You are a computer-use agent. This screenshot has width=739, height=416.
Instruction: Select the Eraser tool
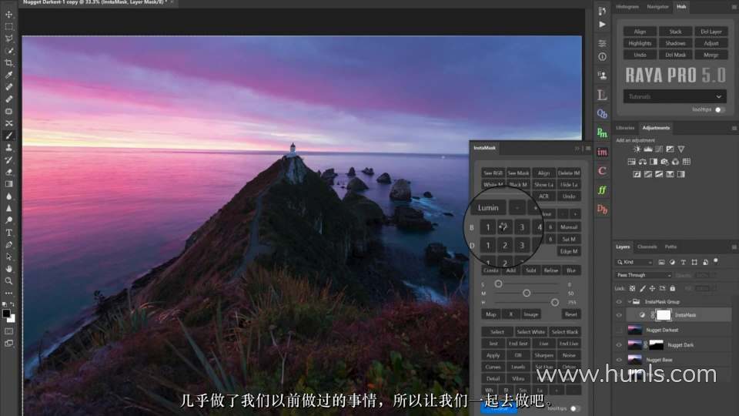coord(9,172)
